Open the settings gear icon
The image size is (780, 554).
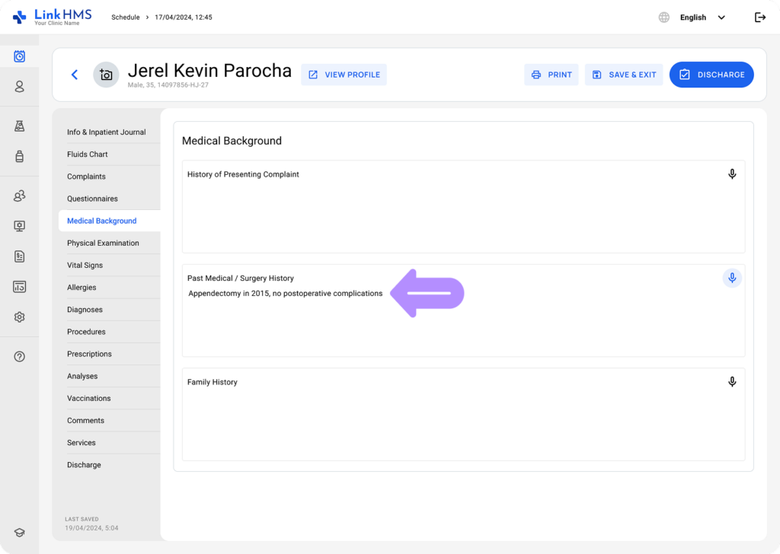tap(19, 317)
